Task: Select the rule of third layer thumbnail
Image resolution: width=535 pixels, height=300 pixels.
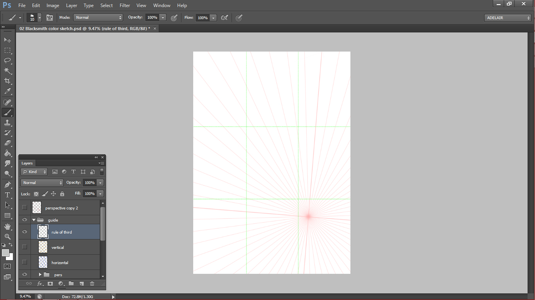Action: (43, 232)
